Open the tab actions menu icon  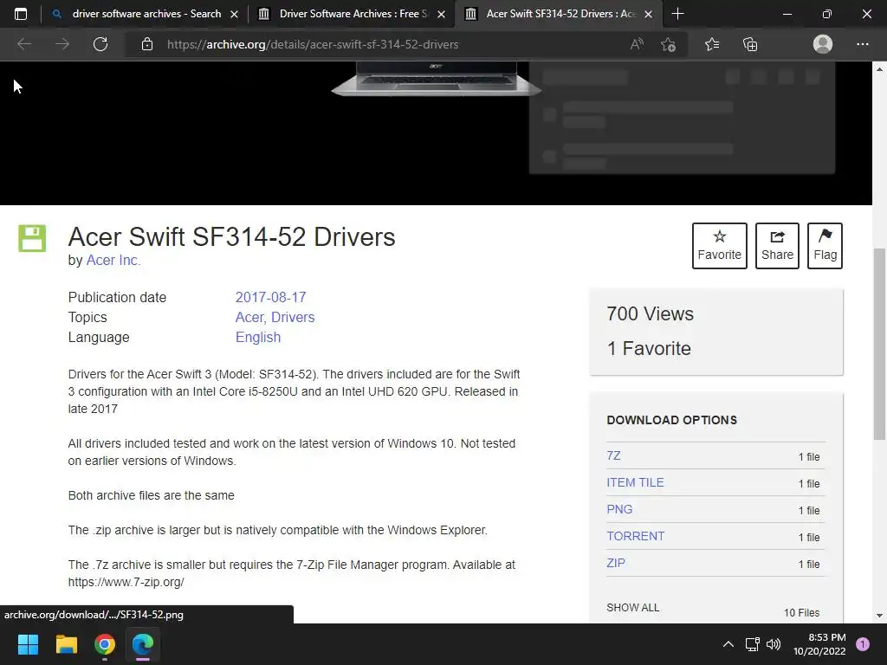coord(21,14)
